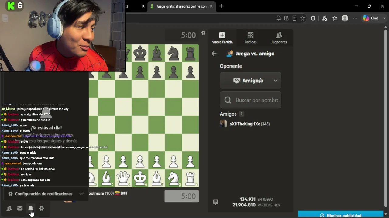Open the browser extensions puzzle icon
The height and width of the screenshot is (218, 389).
[313, 18]
